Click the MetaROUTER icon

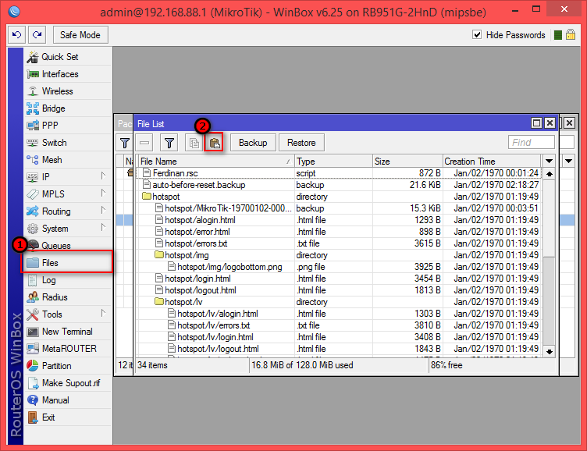[33, 349]
